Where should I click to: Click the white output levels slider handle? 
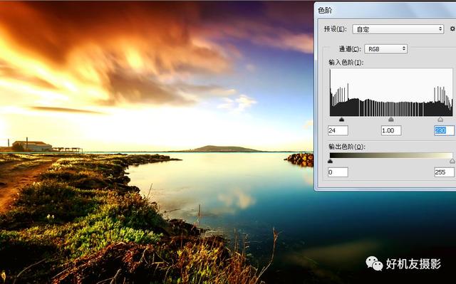pos(452,161)
